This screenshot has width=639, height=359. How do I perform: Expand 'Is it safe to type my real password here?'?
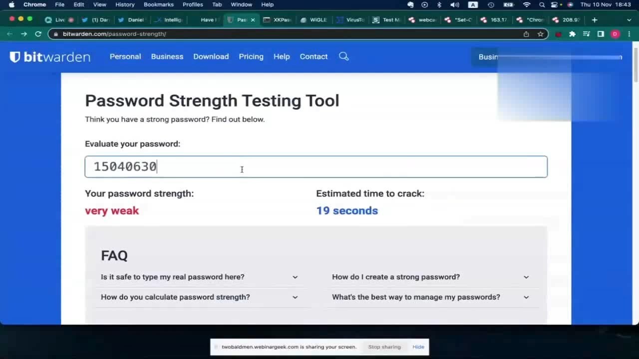coord(200,277)
